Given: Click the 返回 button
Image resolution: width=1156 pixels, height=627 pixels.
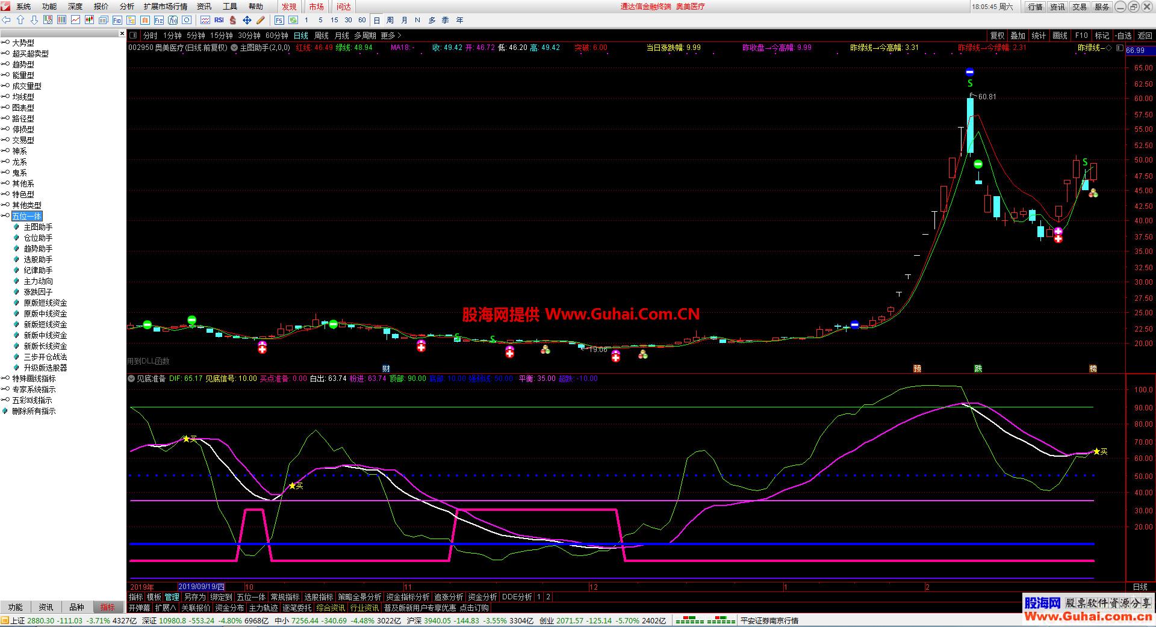Looking at the screenshot, I should tap(1145, 36).
